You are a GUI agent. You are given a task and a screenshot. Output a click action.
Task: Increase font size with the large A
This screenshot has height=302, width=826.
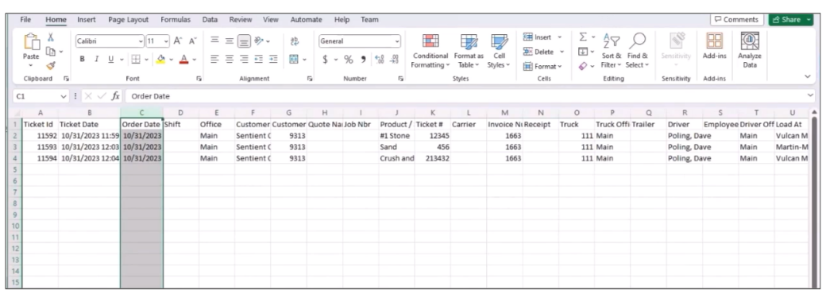(x=178, y=41)
